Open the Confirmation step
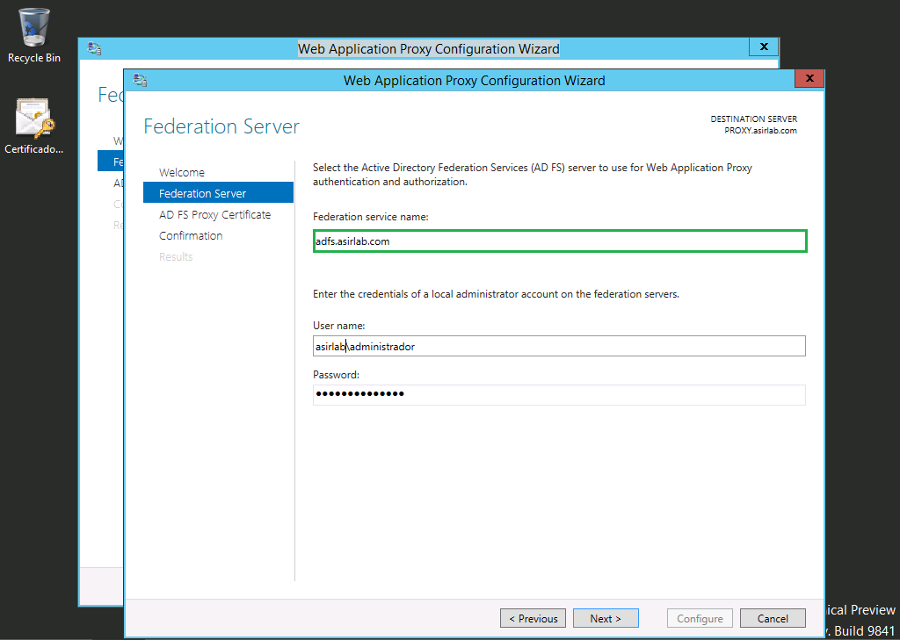The height and width of the screenshot is (640, 900). [191, 235]
